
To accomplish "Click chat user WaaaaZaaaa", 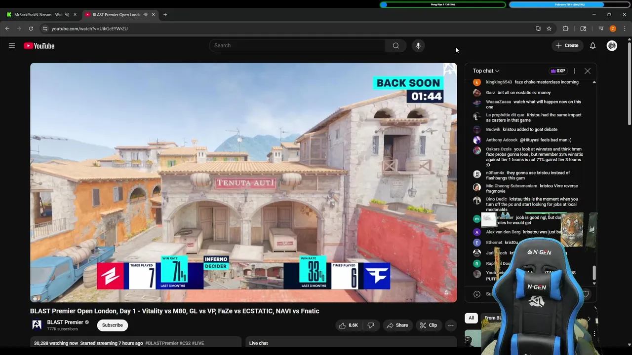I will (x=498, y=102).
